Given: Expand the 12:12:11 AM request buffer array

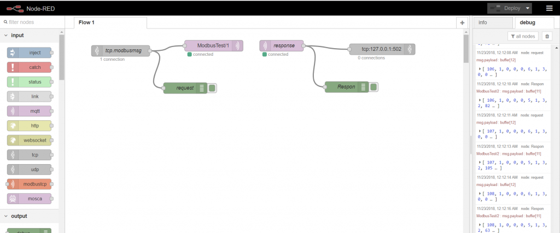Looking at the screenshot, I should click(480, 131).
